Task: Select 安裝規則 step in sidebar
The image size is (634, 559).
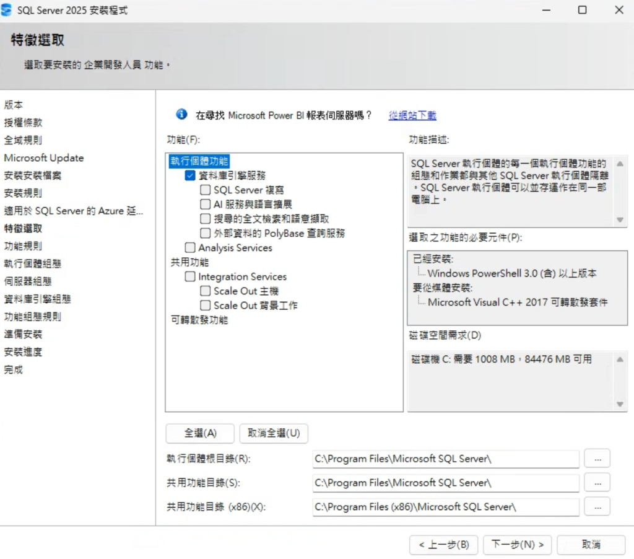Action: tap(23, 193)
